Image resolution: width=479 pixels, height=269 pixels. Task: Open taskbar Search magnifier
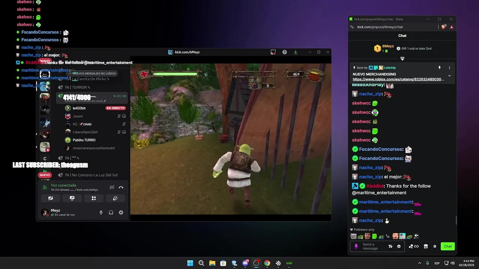tap(201, 263)
